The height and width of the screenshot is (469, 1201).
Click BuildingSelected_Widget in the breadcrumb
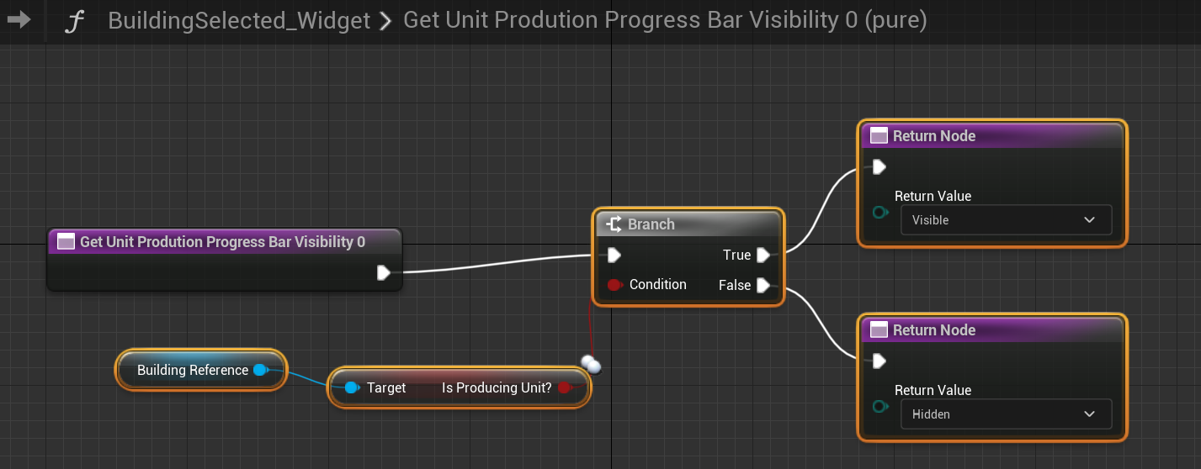(x=239, y=21)
